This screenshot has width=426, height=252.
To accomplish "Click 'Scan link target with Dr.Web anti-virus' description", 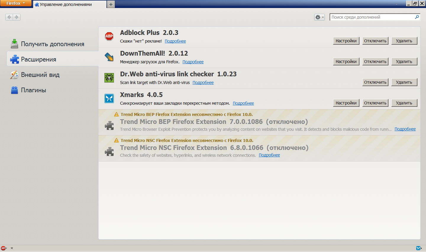I will click(x=155, y=83).
